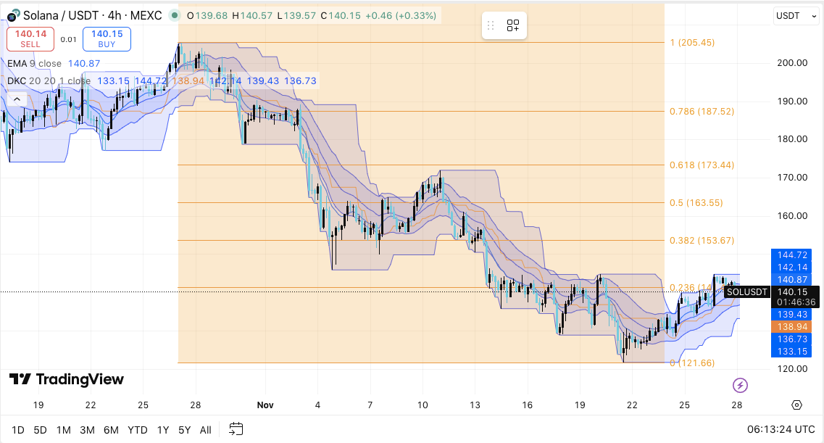Click the SELL 140.14 button
824x443 pixels.
click(x=30, y=38)
